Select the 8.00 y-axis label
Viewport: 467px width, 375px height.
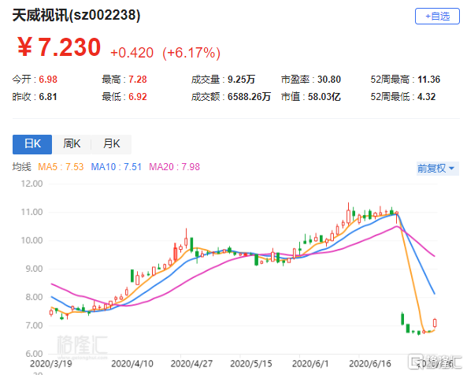tap(34, 297)
